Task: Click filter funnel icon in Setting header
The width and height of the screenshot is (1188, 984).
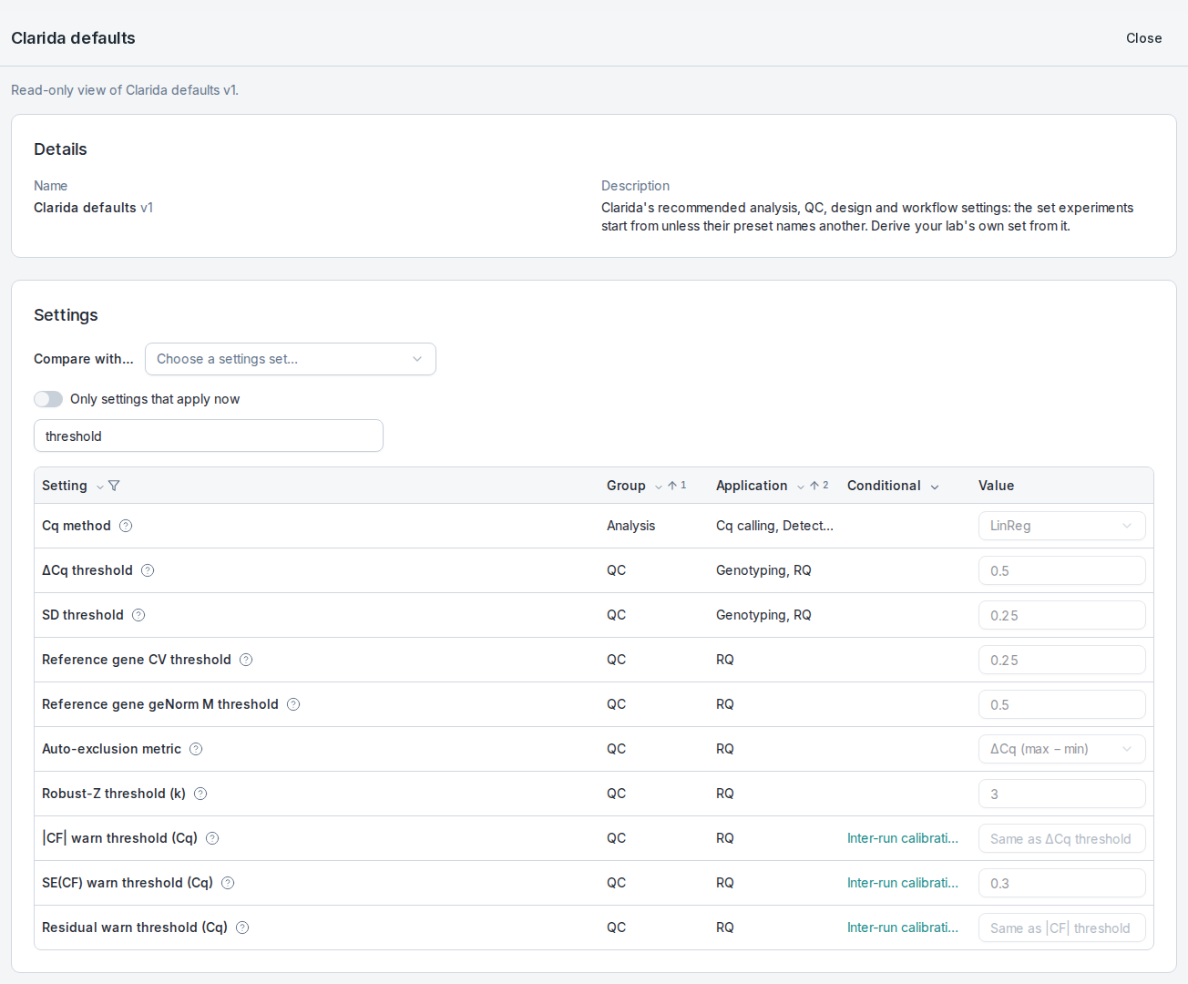Action: click(114, 486)
